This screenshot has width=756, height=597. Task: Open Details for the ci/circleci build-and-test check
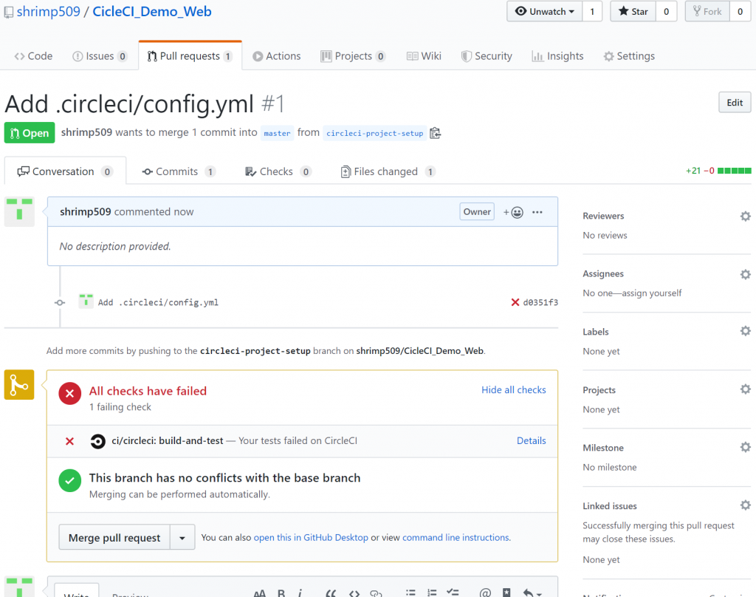[532, 440]
